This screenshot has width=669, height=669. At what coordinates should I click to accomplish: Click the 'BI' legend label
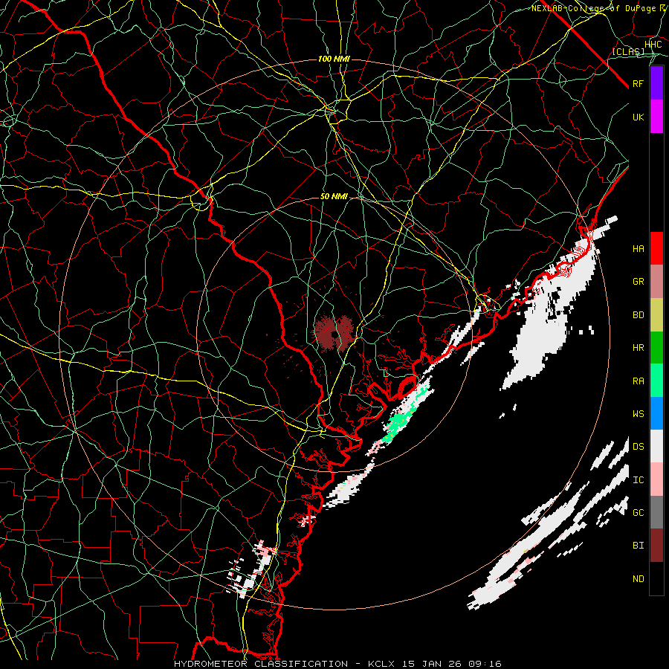[638, 546]
